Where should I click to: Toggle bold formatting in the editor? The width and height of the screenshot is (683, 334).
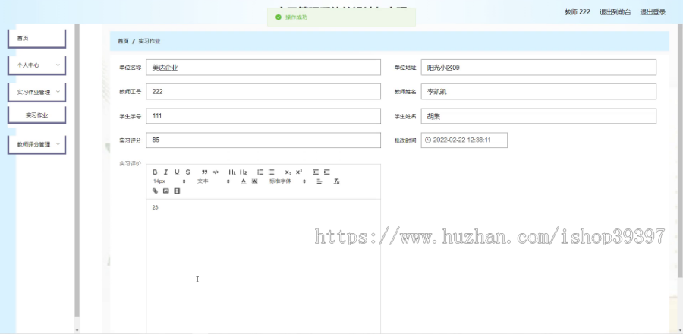click(155, 172)
